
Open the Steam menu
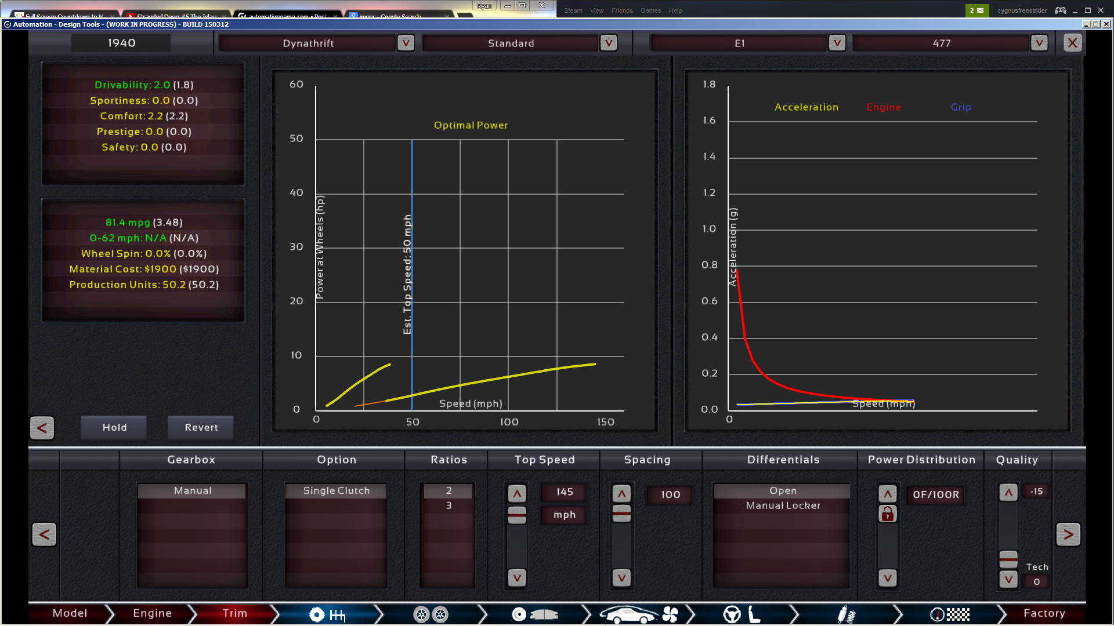pos(573,10)
